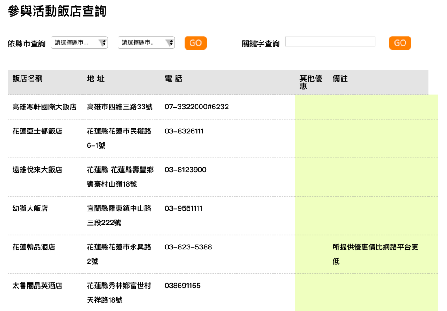Click the 飯店名稱 column header
This screenshot has height=311, width=447.
coord(27,79)
